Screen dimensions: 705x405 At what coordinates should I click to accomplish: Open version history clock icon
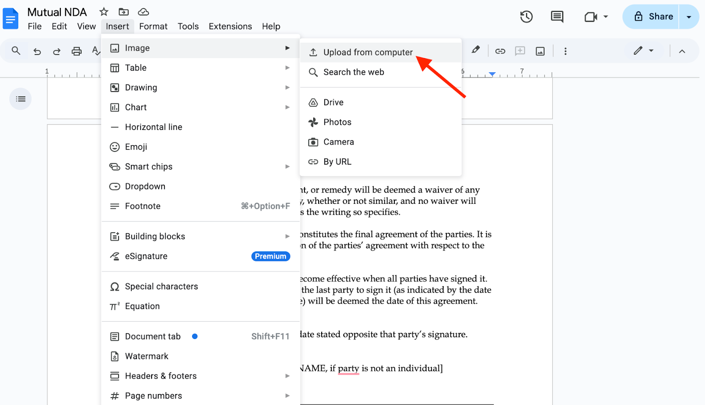(526, 17)
